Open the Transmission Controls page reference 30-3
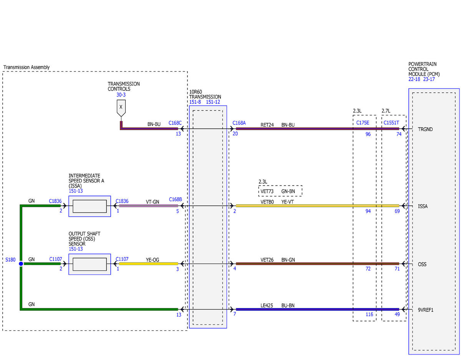This screenshot has width=461, height=356. [x=121, y=94]
